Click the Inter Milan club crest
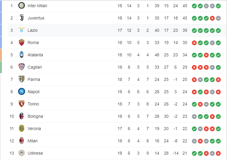 coord(21,6)
